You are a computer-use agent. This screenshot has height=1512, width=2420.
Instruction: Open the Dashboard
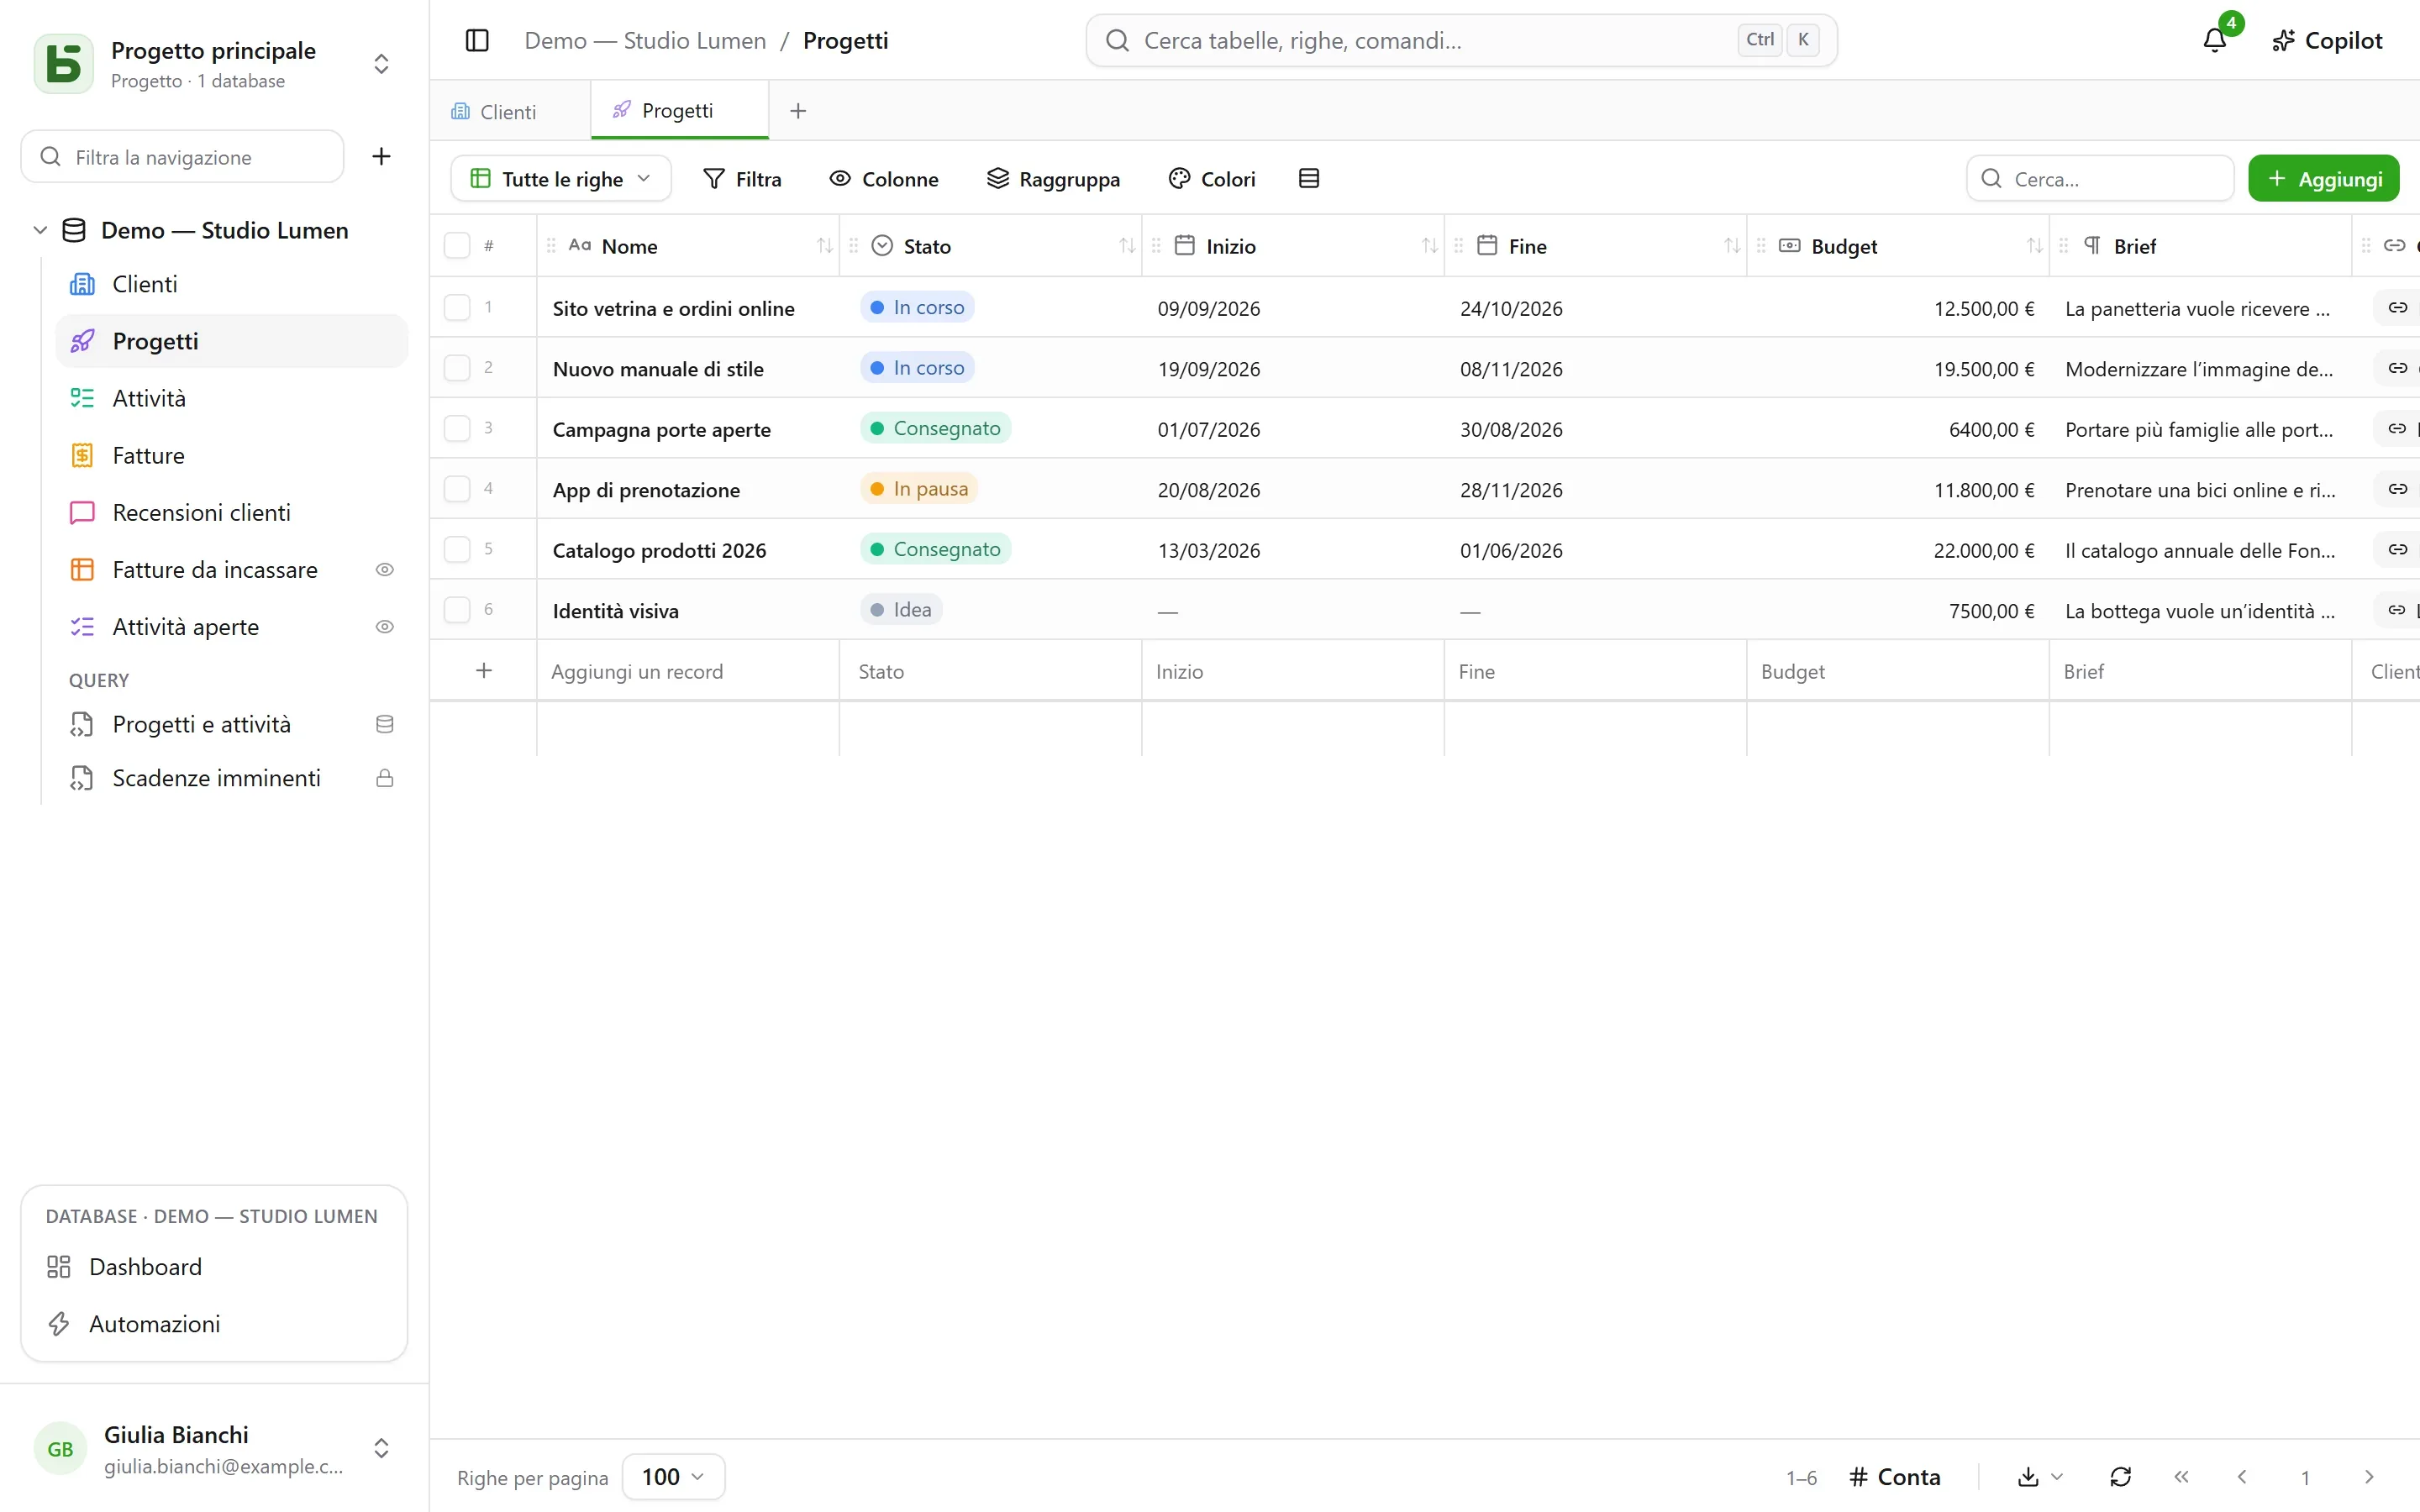point(214,1267)
